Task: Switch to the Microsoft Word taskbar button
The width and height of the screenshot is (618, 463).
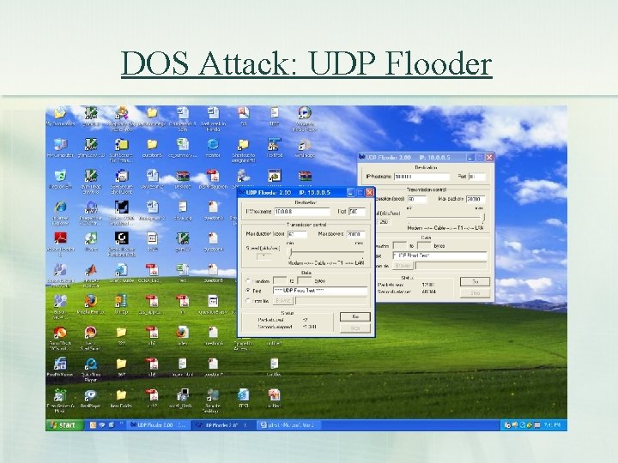Action: [x=289, y=425]
